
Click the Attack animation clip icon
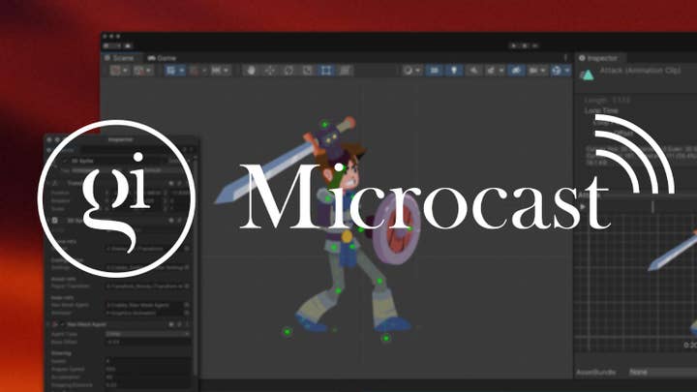tap(587, 75)
